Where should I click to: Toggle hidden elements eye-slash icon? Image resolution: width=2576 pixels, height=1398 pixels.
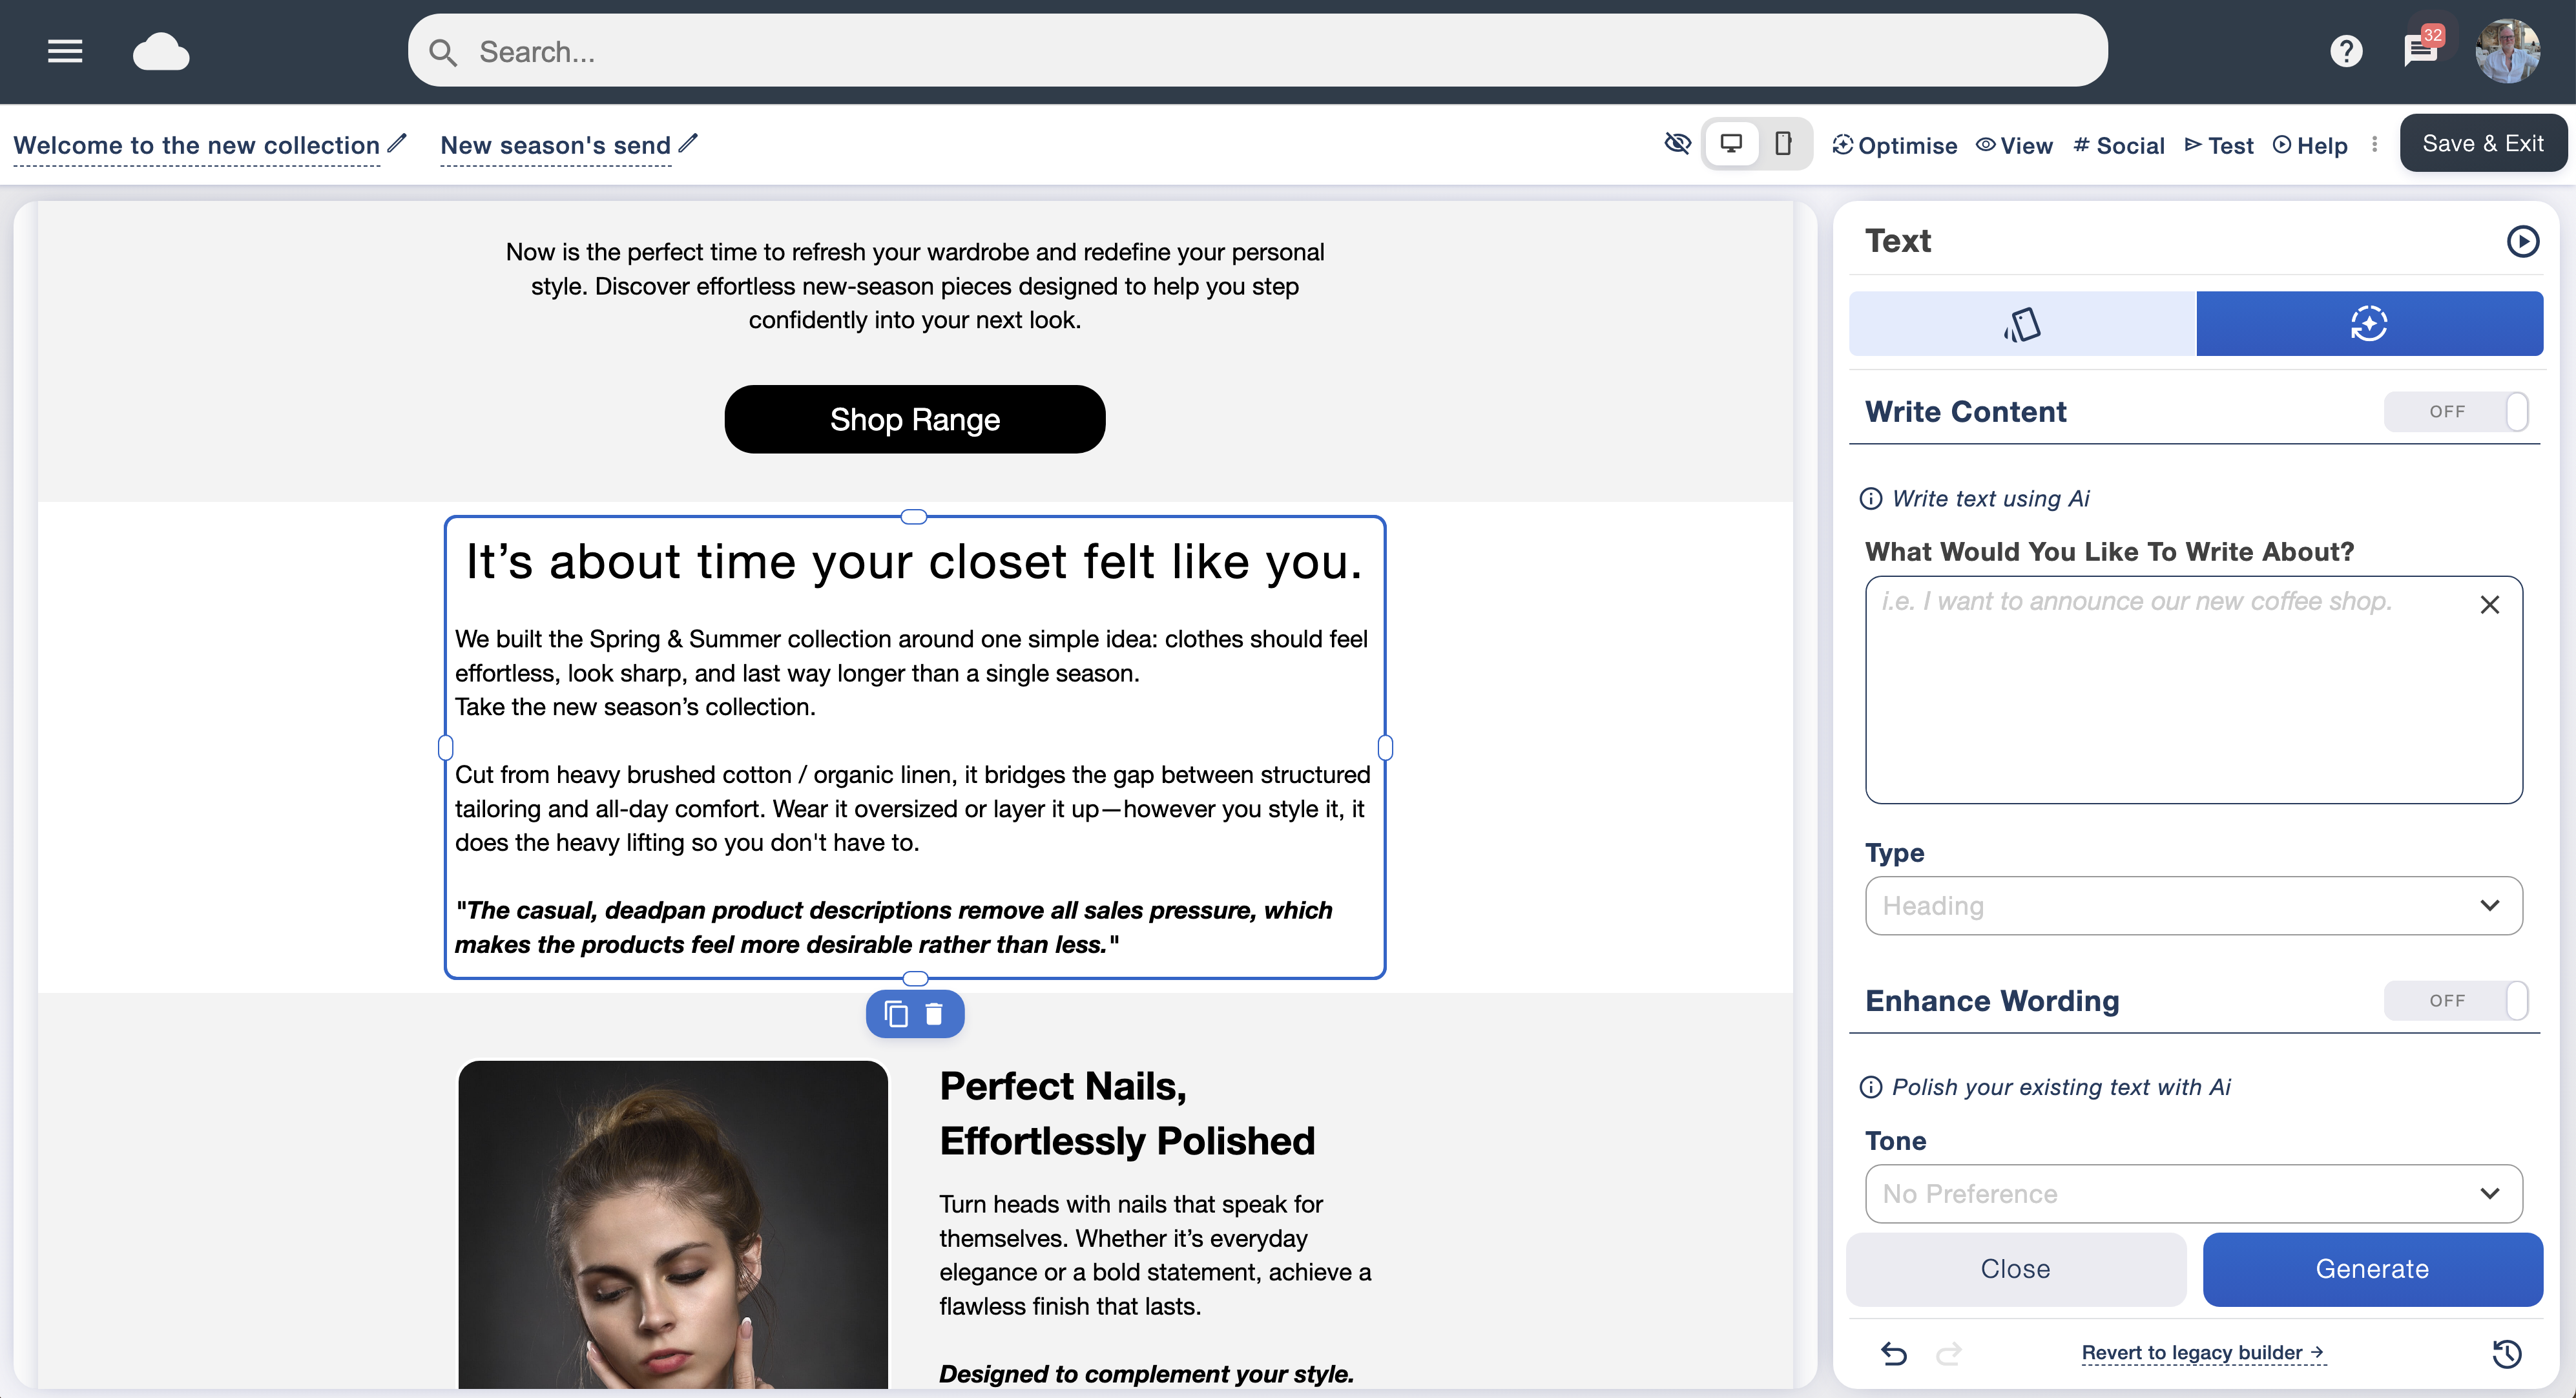click(1677, 144)
